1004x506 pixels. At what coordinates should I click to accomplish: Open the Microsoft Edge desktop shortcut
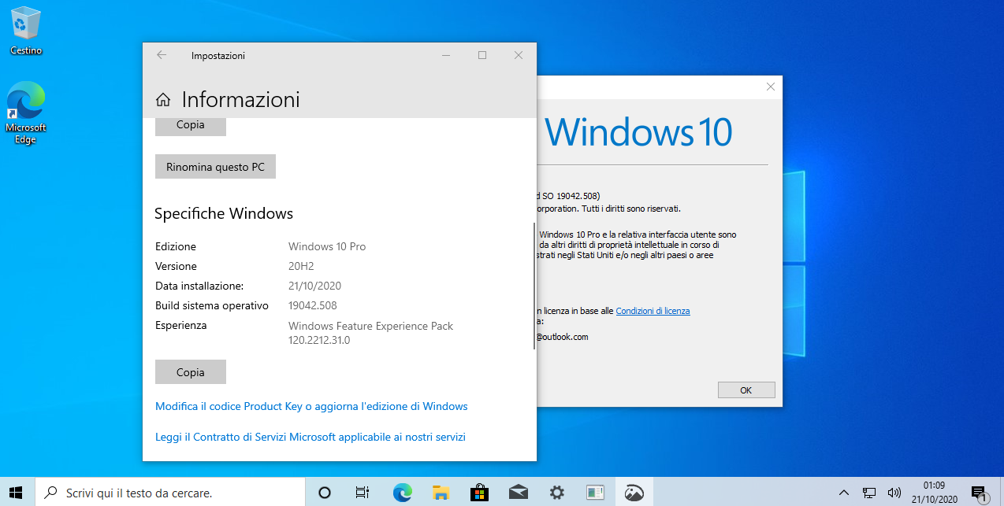coord(26,113)
